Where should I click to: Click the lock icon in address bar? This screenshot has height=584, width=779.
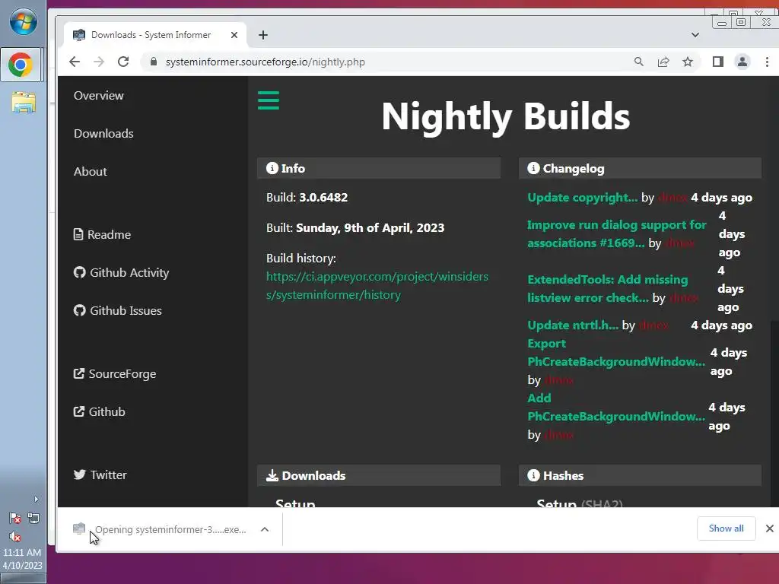pos(154,62)
